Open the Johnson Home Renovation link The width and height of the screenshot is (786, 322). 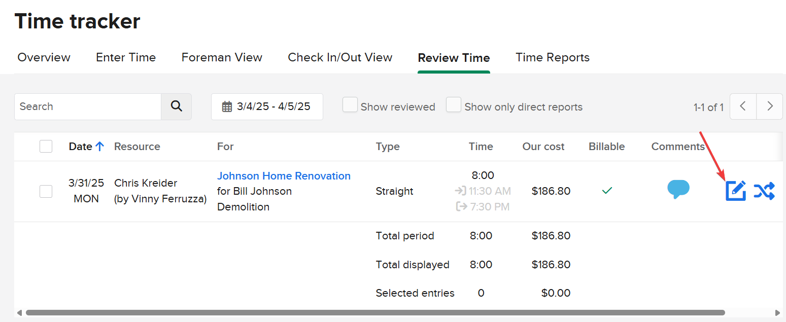(x=284, y=176)
